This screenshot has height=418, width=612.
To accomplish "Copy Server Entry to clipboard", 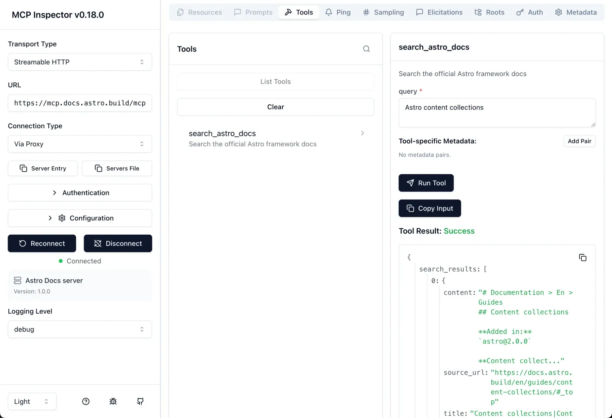I will tap(43, 168).
